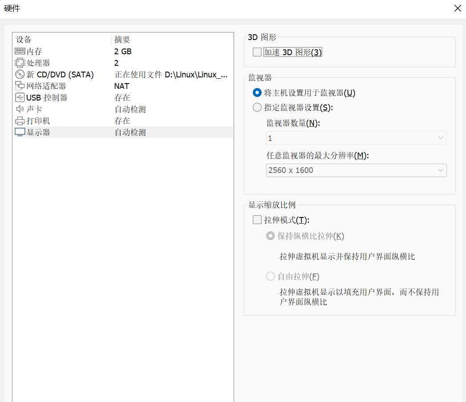Click the NAT network summary
The width and height of the screenshot is (466, 402).
coord(122,86)
